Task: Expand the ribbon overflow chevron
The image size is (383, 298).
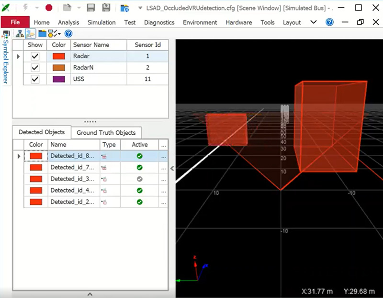Action: pos(314,22)
